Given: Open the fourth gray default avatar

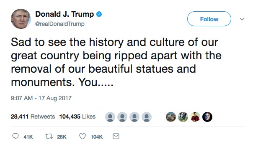Looking at the screenshot, I should click(147, 117).
